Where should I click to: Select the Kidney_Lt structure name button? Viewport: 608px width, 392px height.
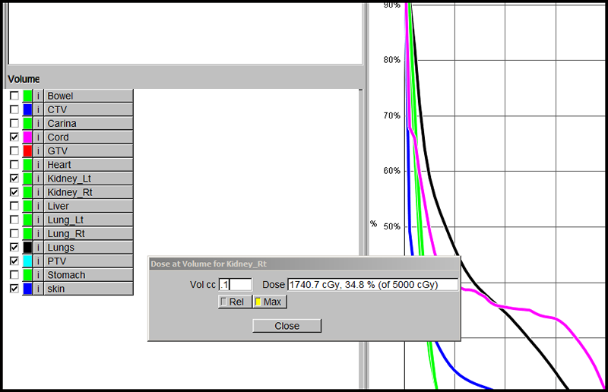click(88, 179)
